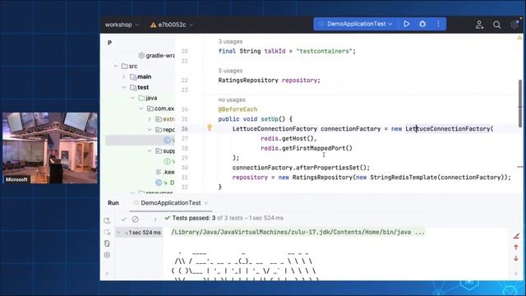Click the yellow intention light bulb
Screen dimensions: 526x296
tap(210, 127)
